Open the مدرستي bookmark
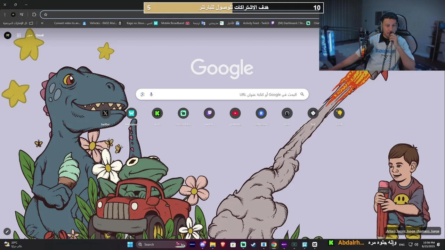 216,23
